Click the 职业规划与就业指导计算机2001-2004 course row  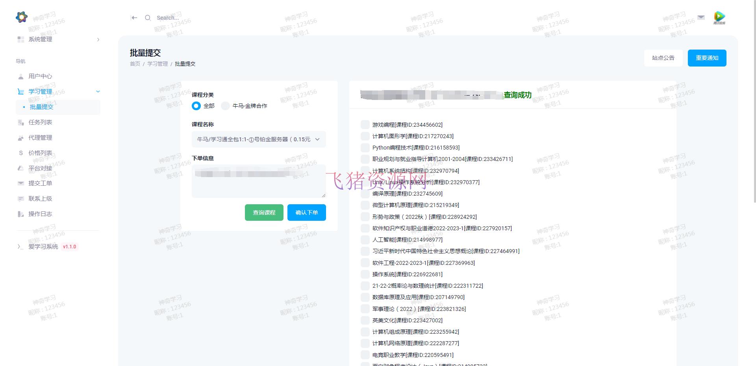[443, 159]
